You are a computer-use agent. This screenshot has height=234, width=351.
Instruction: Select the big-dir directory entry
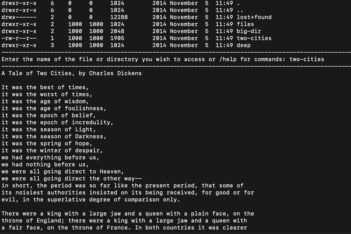tap(249, 31)
